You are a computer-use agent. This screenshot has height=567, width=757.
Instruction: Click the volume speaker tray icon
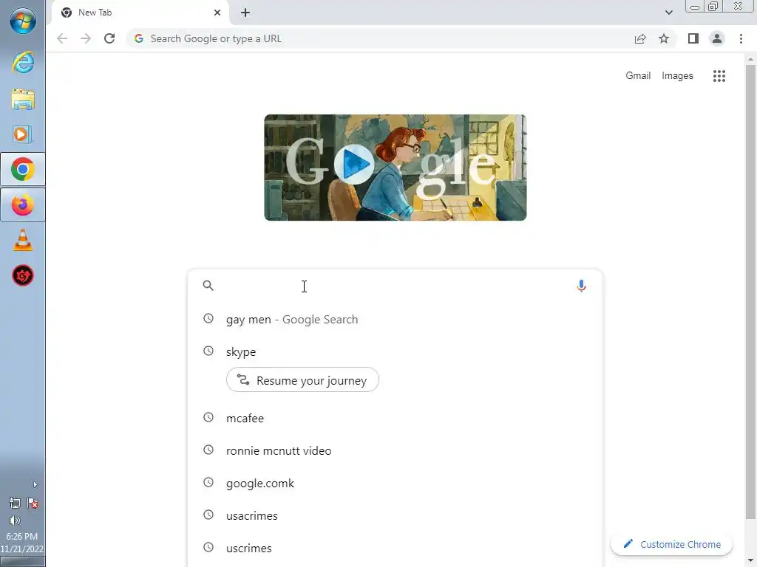(15, 520)
